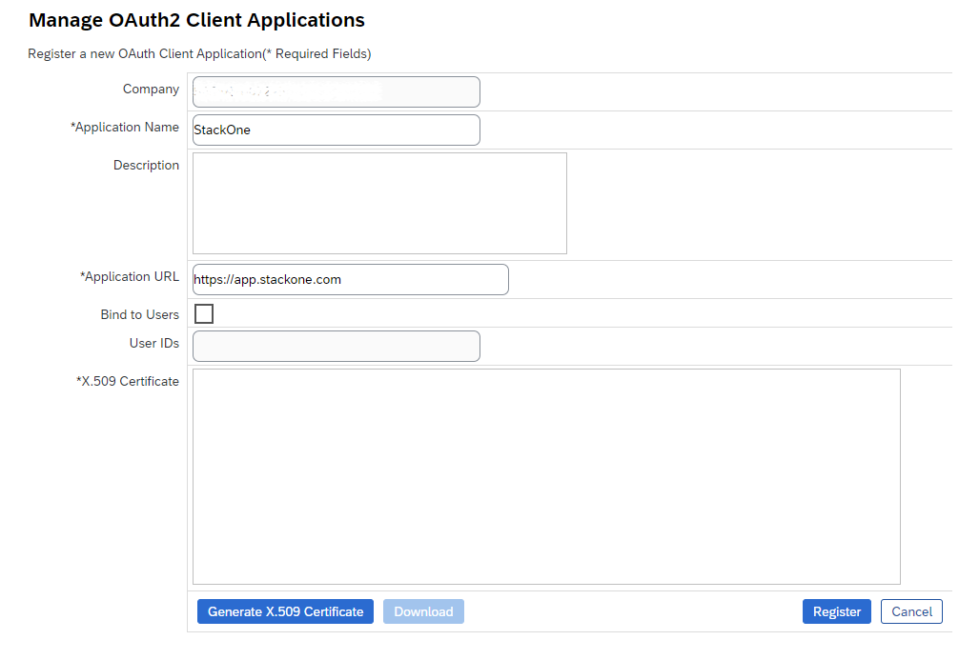Click the Application Name required field label
Viewport: 959px width, 660px height.
(x=125, y=127)
